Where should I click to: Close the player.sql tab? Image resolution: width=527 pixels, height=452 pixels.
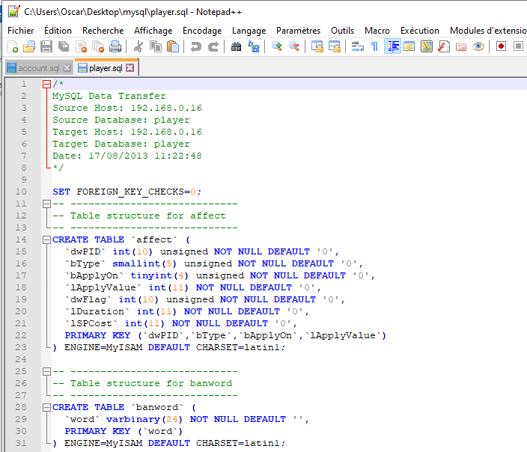(130, 68)
